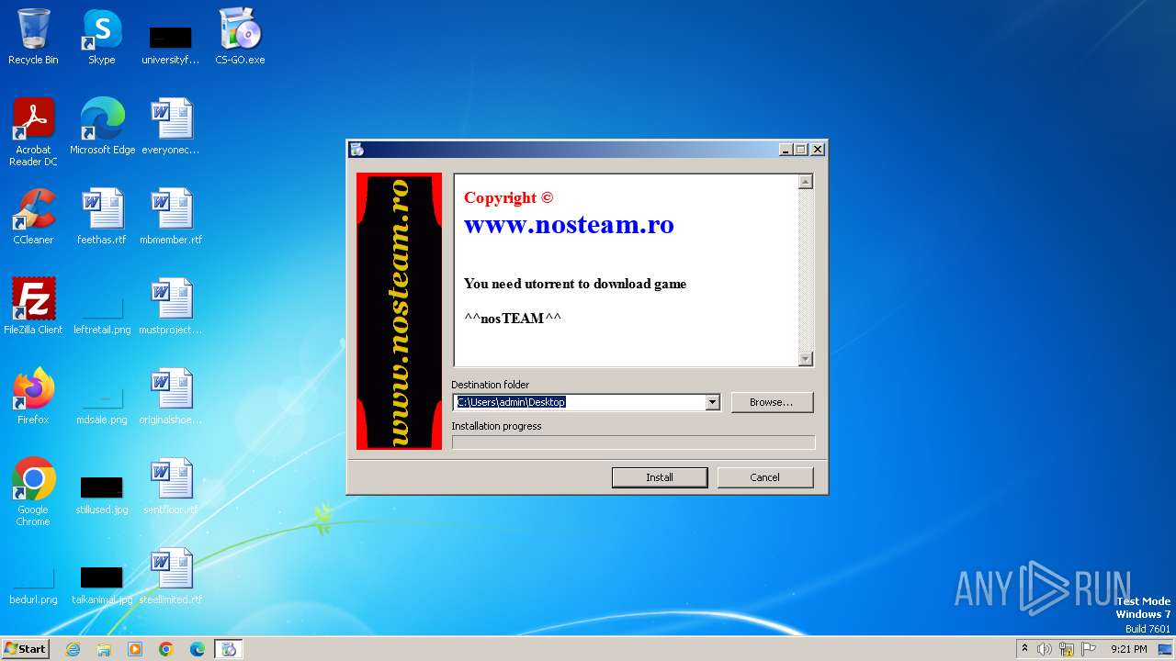The height and width of the screenshot is (661, 1176).
Task: Minimize the installer window
Action: tap(786, 150)
